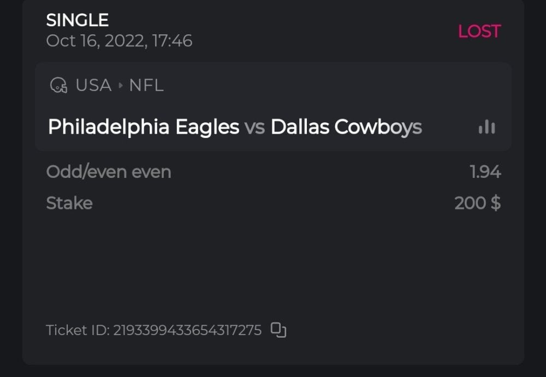This screenshot has height=377, width=546.
Task: Click the 17:46 bet time
Action: click(x=173, y=41)
